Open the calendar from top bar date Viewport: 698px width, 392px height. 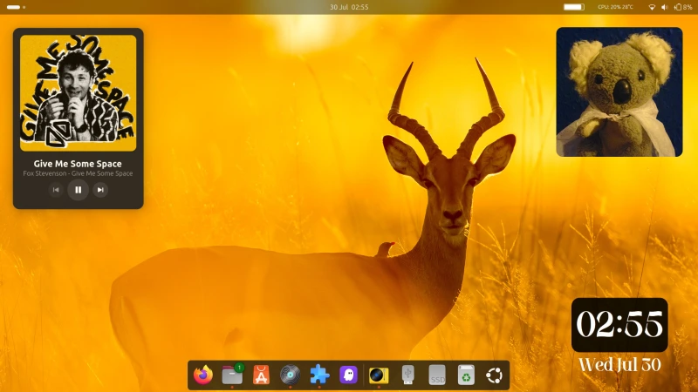(x=349, y=7)
